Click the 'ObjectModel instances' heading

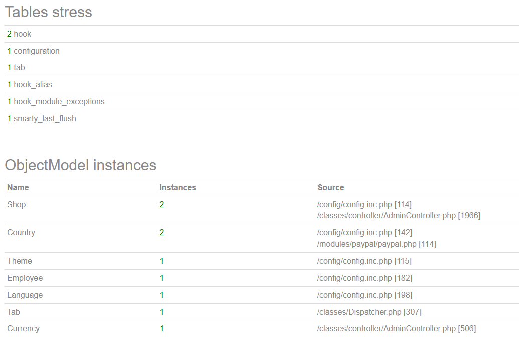point(81,165)
